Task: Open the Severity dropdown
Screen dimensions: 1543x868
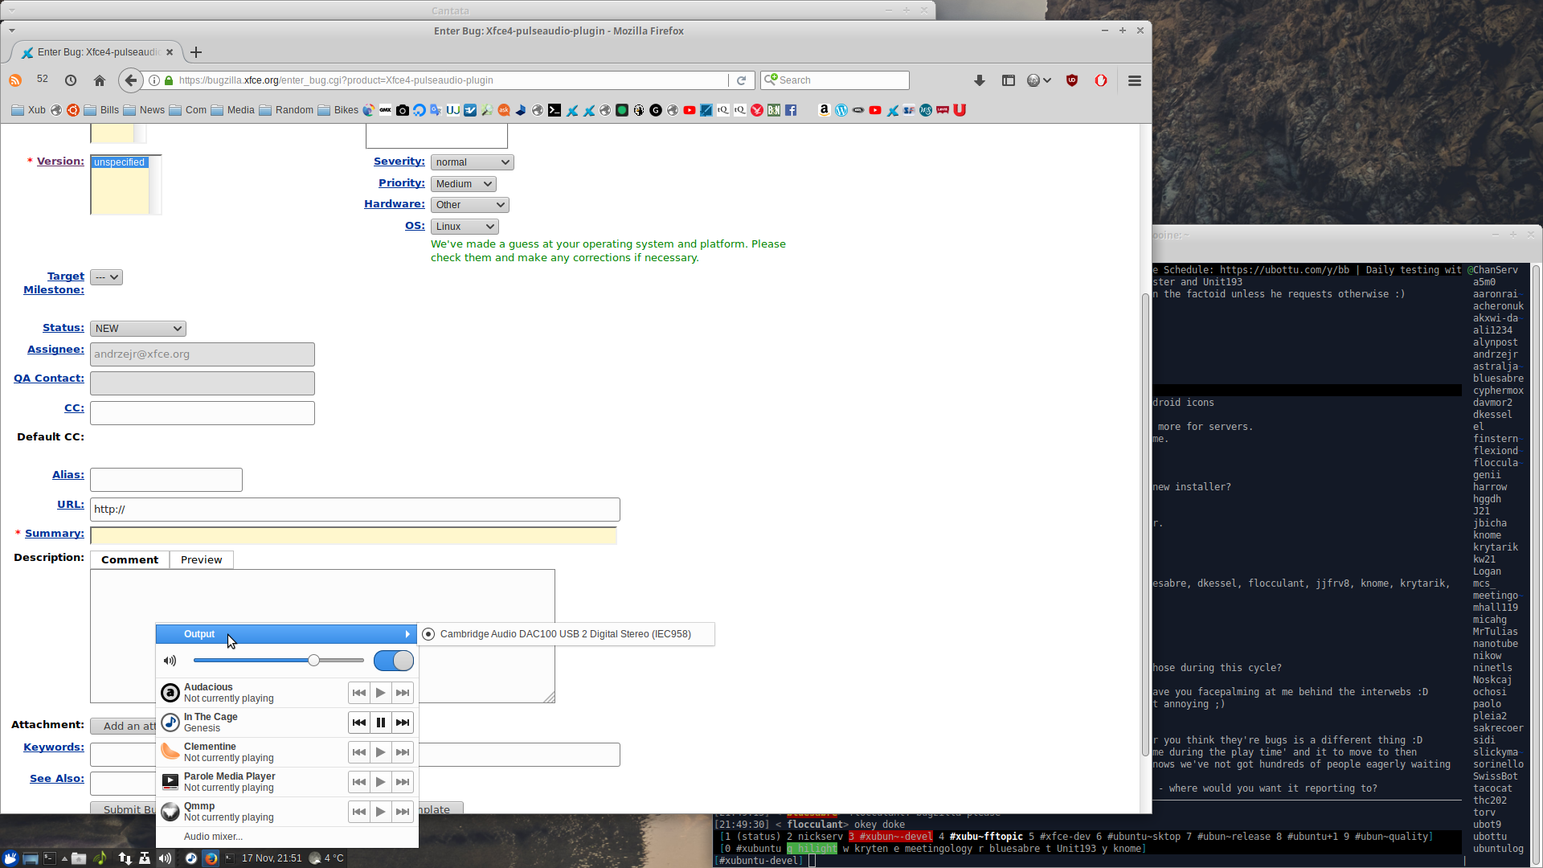Action: [x=472, y=162]
